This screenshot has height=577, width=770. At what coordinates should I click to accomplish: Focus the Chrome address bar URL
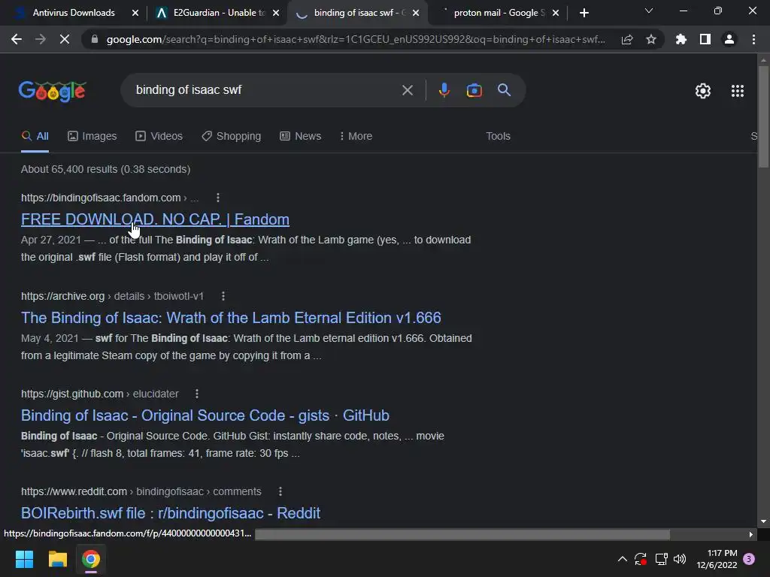[356, 39]
